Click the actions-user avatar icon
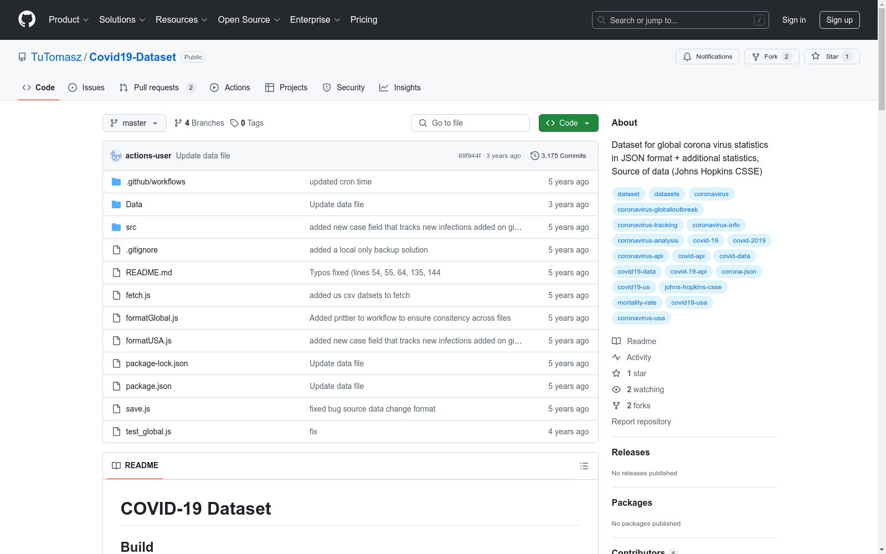The width and height of the screenshot is (886, 554). (116, 156)
